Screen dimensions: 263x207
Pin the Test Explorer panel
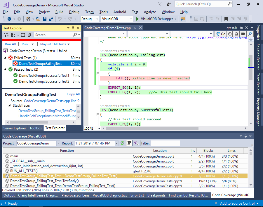(x=73, y=28)
